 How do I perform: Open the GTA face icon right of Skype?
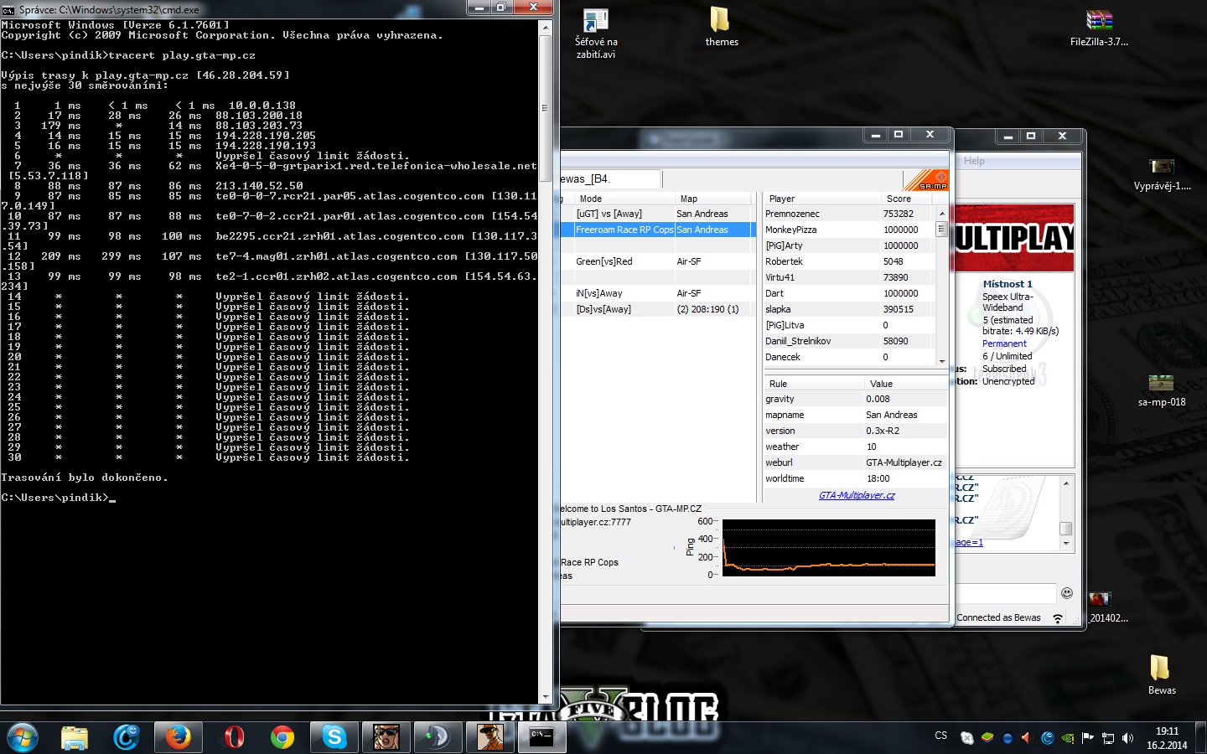pos(386,737)
